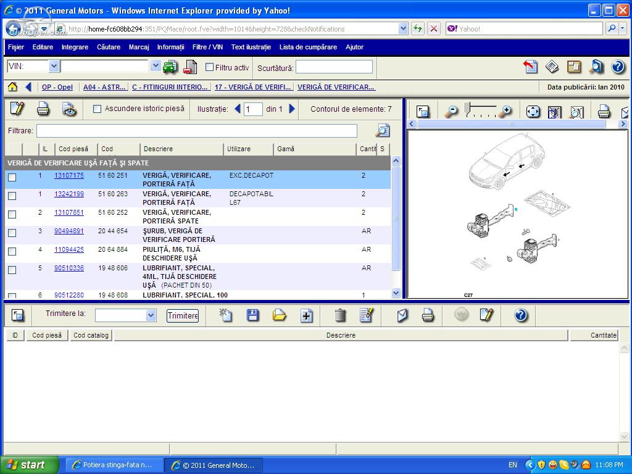632x474 pixels.
Task: Click the green car vehicle search icon
Action: (x=170, y=67)
